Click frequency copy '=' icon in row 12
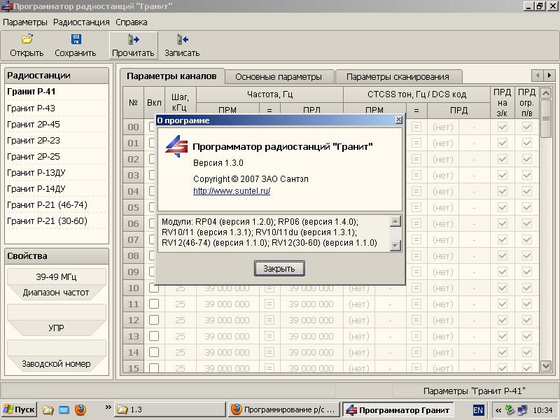Image resolution: width=560 pixels, height=420 pixels. pos(269,320)
